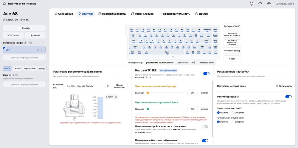Select the W key on keyboard preview
Image resolution: width=298 pixels, height=148 pixels.
[x=145, y=35]
